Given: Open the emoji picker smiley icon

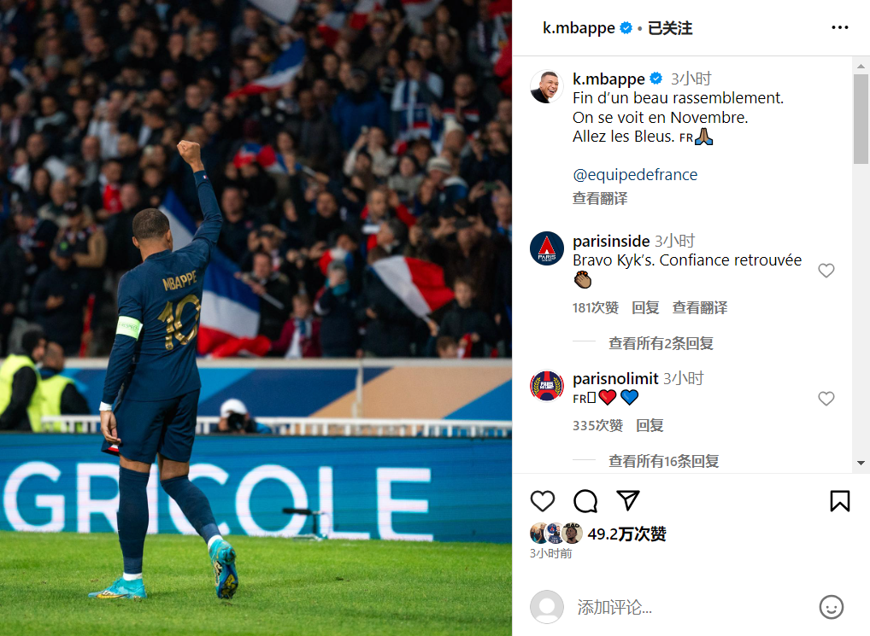Looking at the screenshot, I should pyautogui.click(x=832, y=607).
